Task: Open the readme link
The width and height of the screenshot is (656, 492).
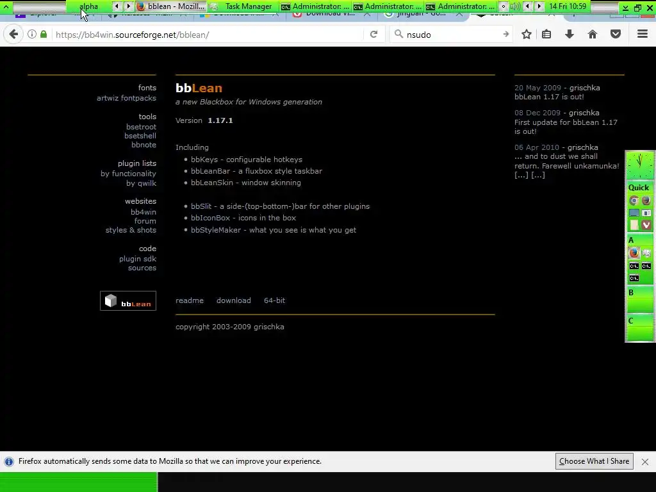Action: (190, 300)
